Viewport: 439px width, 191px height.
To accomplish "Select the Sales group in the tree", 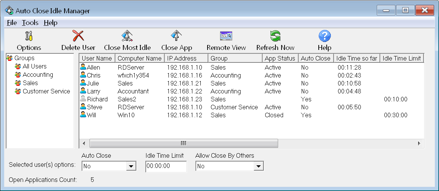I will pos(30,83).
